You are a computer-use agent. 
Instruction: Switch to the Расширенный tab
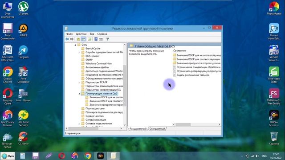tap(138, 128)
